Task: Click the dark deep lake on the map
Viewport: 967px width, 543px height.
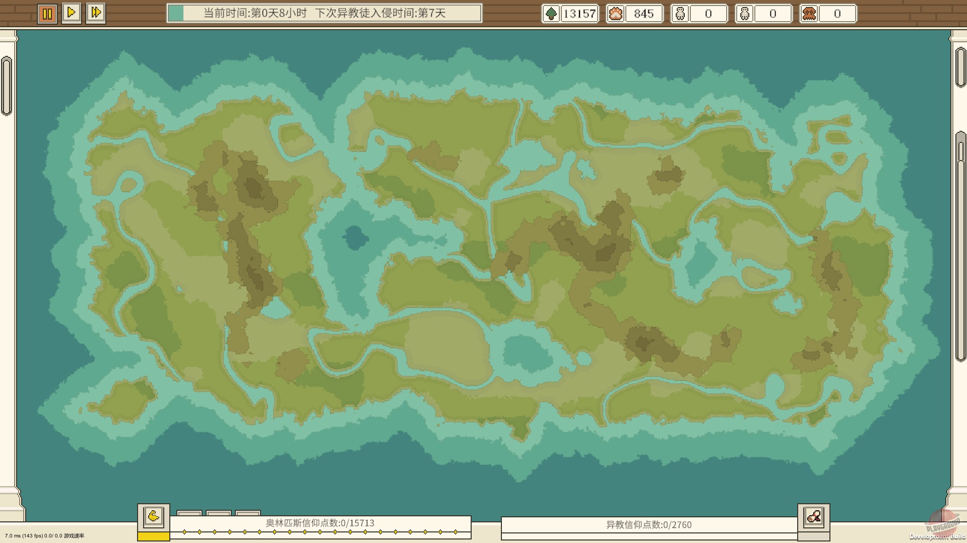Action: (x=356, y=237)
